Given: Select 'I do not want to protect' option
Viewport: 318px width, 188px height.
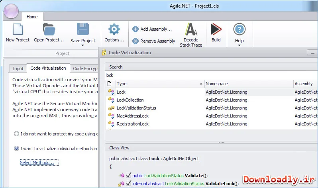Looking at the screenshot, I should (x=16, y=134).
